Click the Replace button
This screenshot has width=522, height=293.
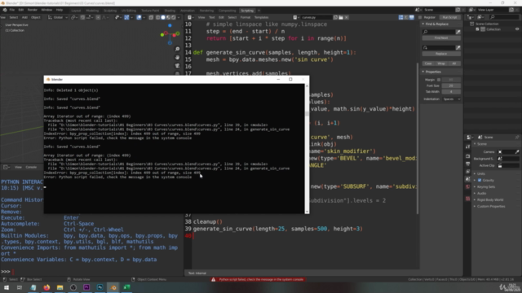[441, 54]
